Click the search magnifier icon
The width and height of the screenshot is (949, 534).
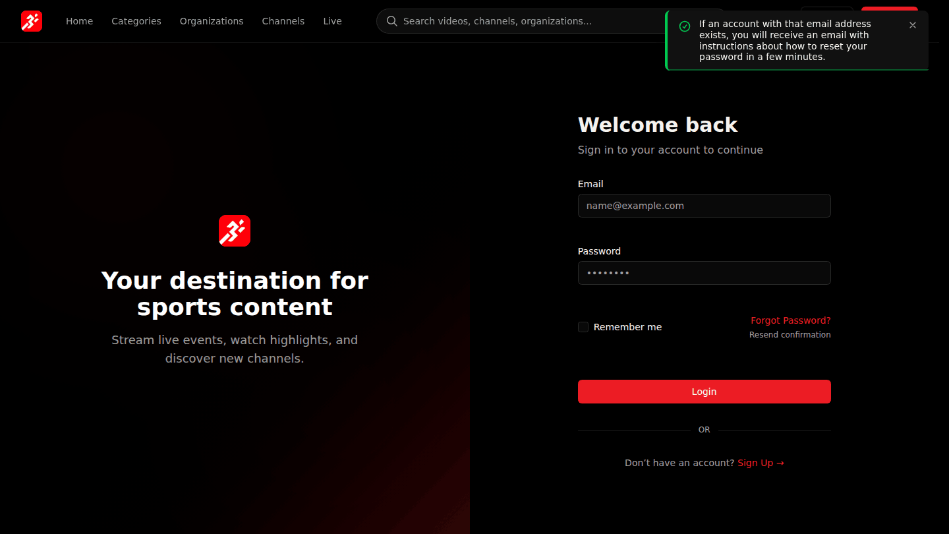(391, 21)
